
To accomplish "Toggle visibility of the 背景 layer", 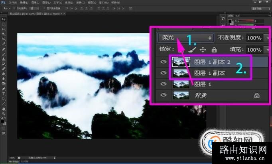I will tap(163, 95).
